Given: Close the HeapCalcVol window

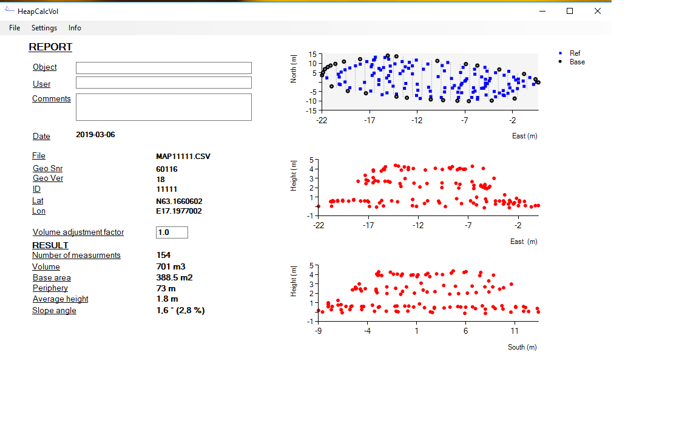Looking at the screenshot, I should click(x=597, y=11).
